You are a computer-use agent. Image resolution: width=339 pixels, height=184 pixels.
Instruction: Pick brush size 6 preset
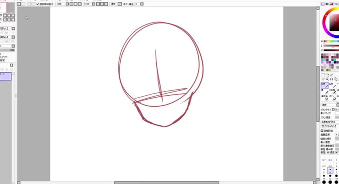tap(330, 171)
